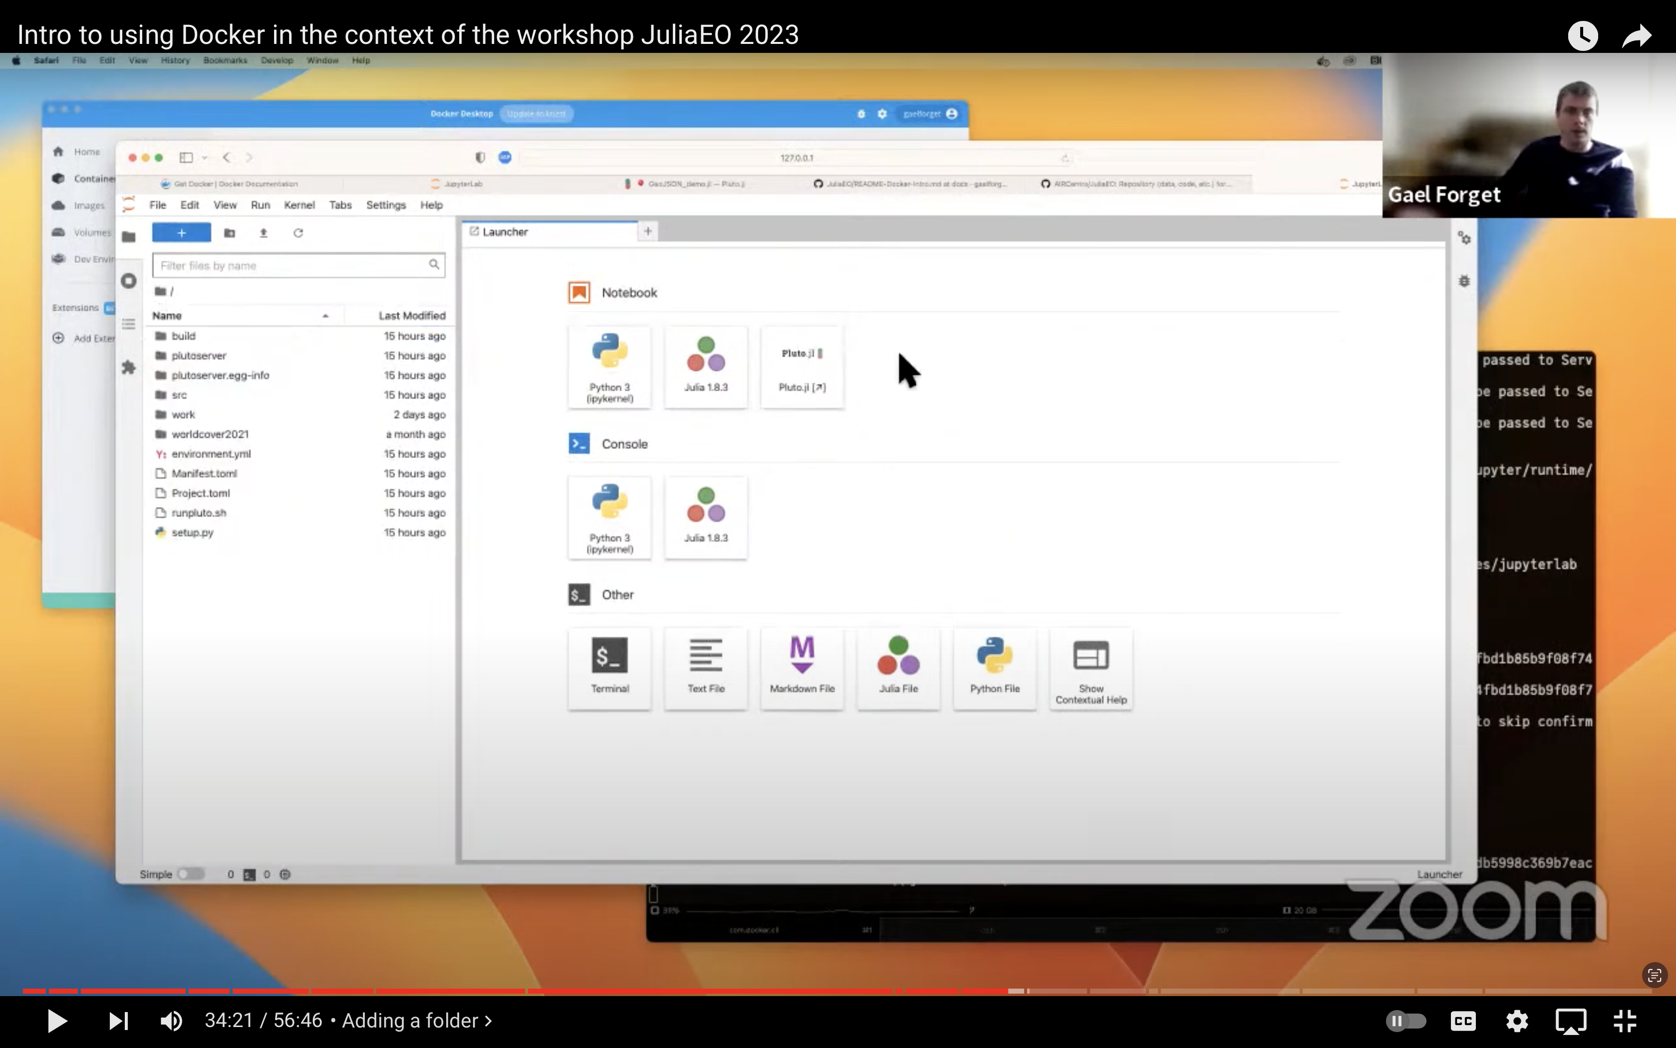Launch Pluto.jl notebook

pyautogui.click(x=802, y=367)
